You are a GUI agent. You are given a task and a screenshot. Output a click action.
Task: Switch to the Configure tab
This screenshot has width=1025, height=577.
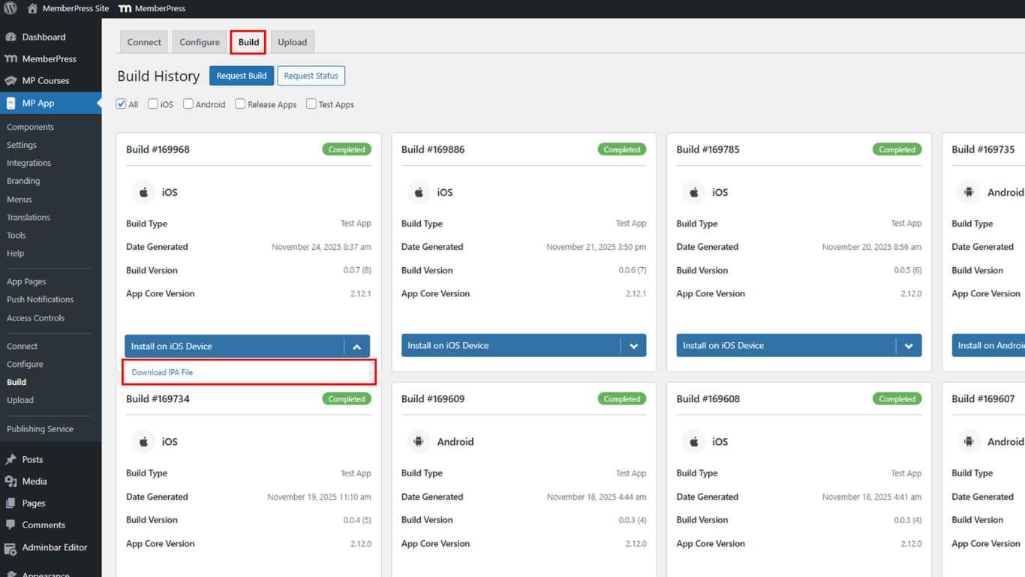pyautogui.click(x=200, y=42)
